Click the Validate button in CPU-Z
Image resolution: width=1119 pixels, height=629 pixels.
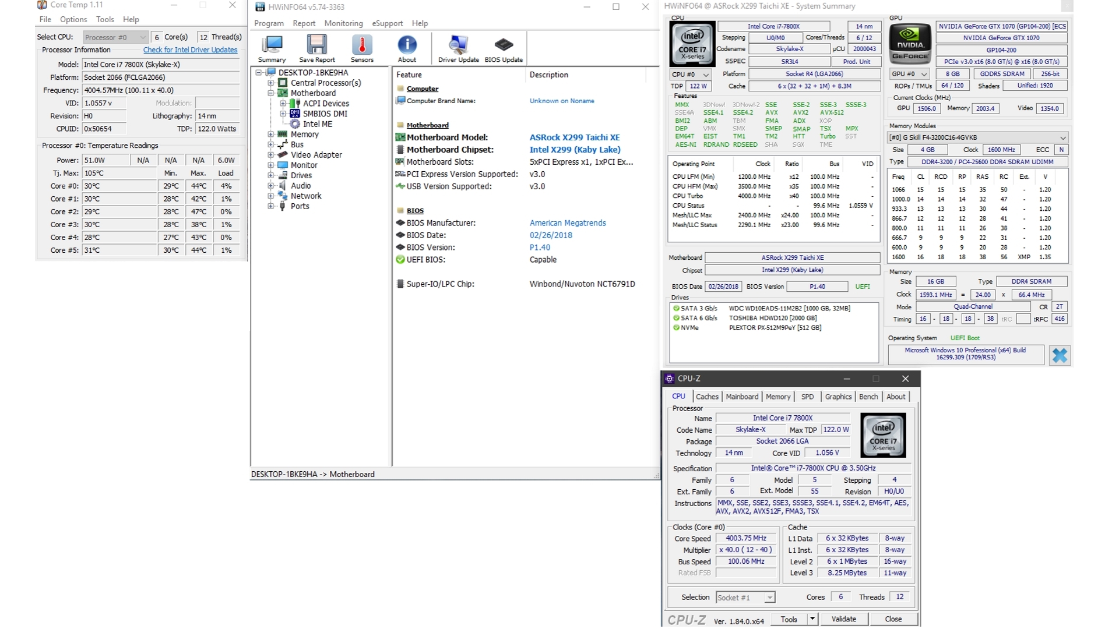[843, 619]
